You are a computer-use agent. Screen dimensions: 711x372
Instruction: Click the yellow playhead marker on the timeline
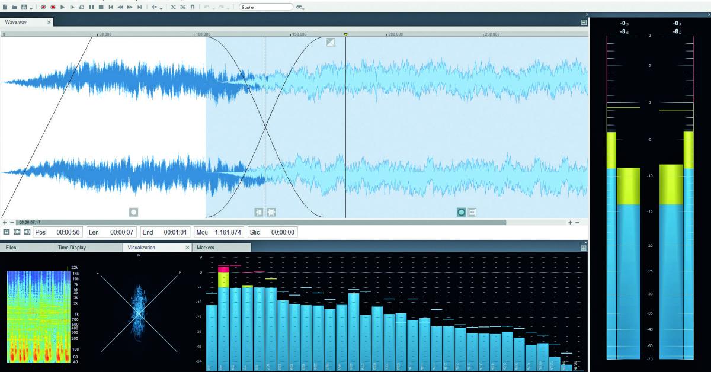coord(345,34)
